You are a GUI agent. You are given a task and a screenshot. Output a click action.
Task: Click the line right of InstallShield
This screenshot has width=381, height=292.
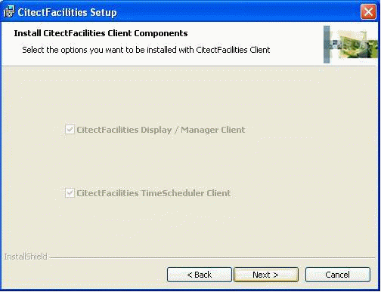click(212, 257)
